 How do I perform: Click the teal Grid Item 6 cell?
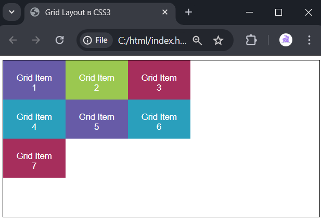pyautogui.click(x=159, y=119)
